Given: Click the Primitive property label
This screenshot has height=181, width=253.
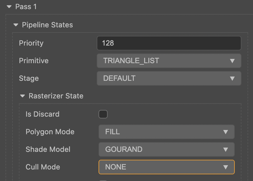Looking at the screenshot, I should tap(34, 61).
